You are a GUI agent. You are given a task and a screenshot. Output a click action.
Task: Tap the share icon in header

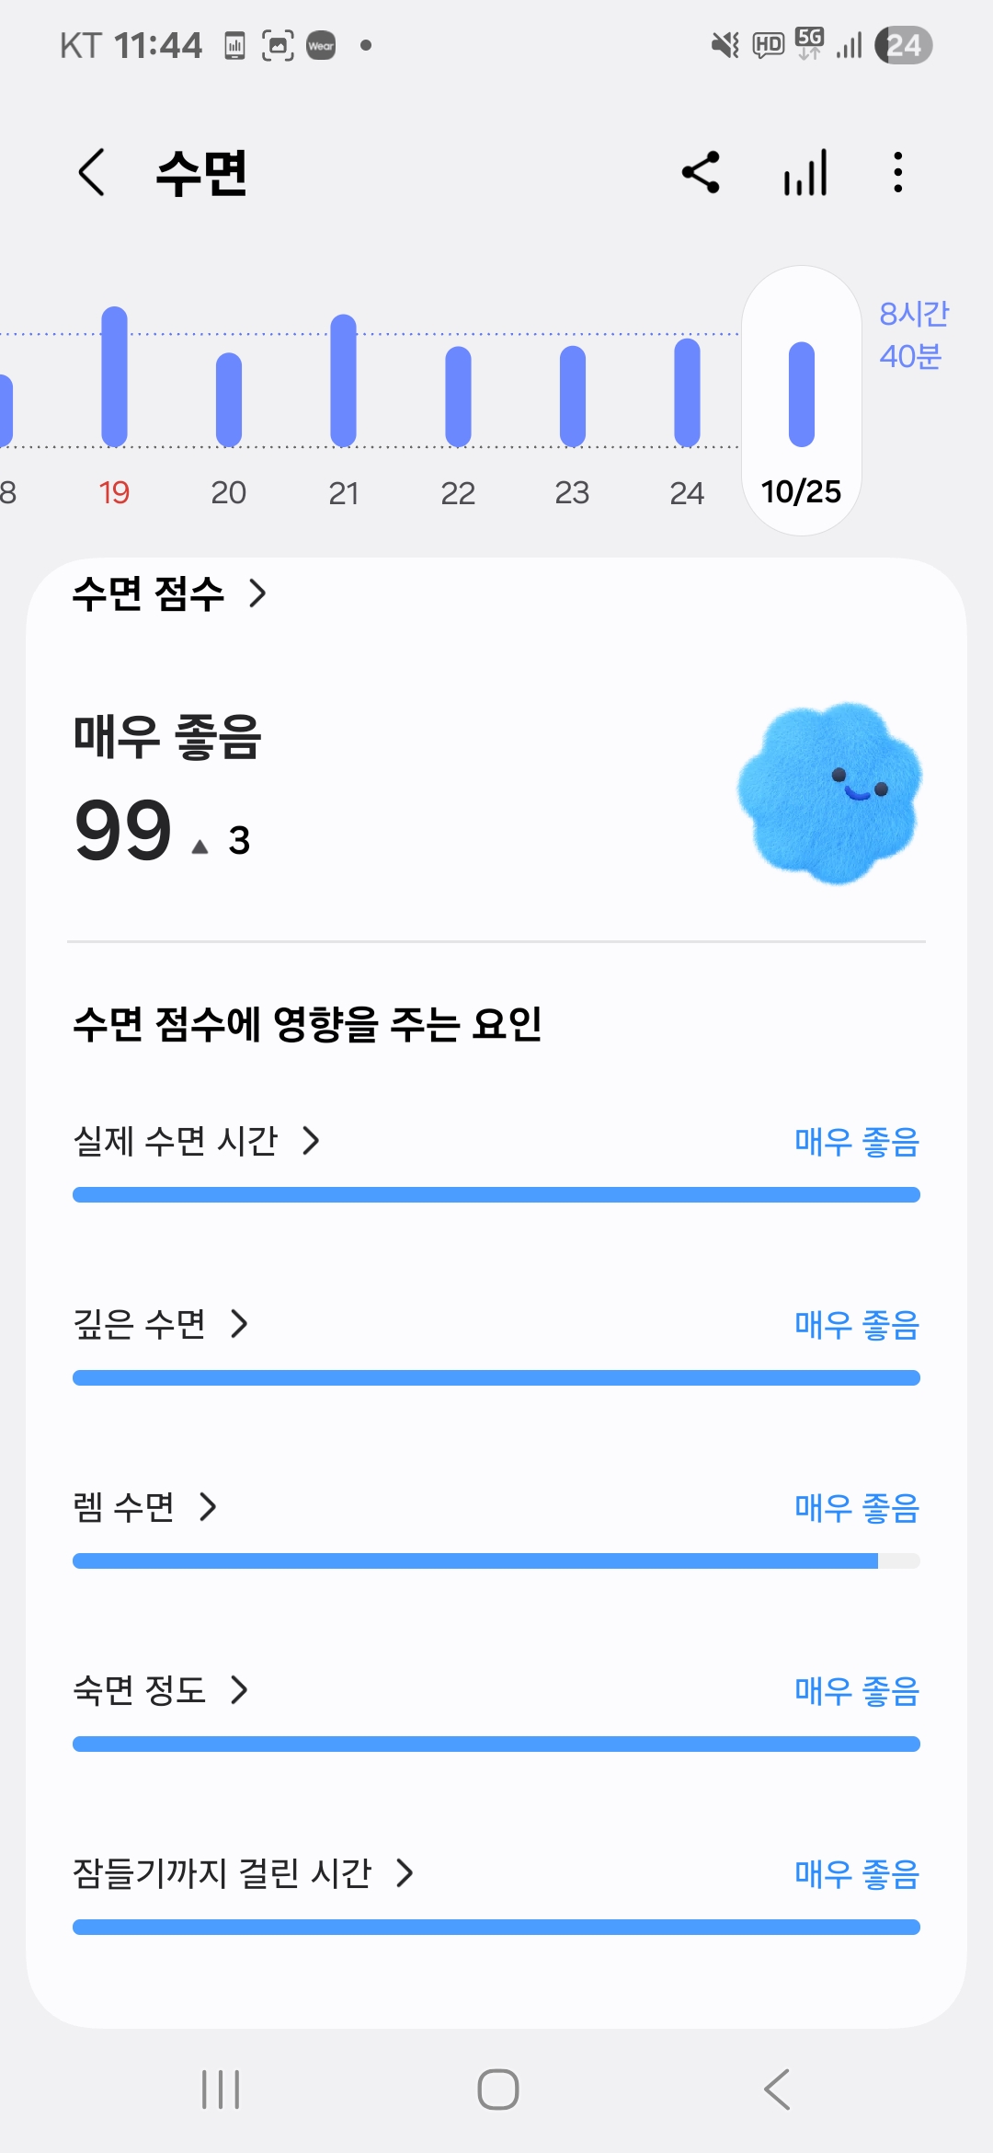click(x=701, y=172)
